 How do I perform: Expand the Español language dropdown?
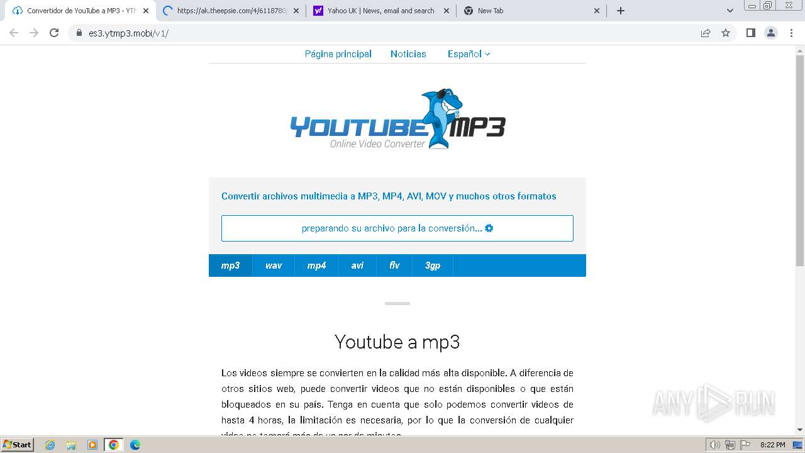tap(469, 54)
